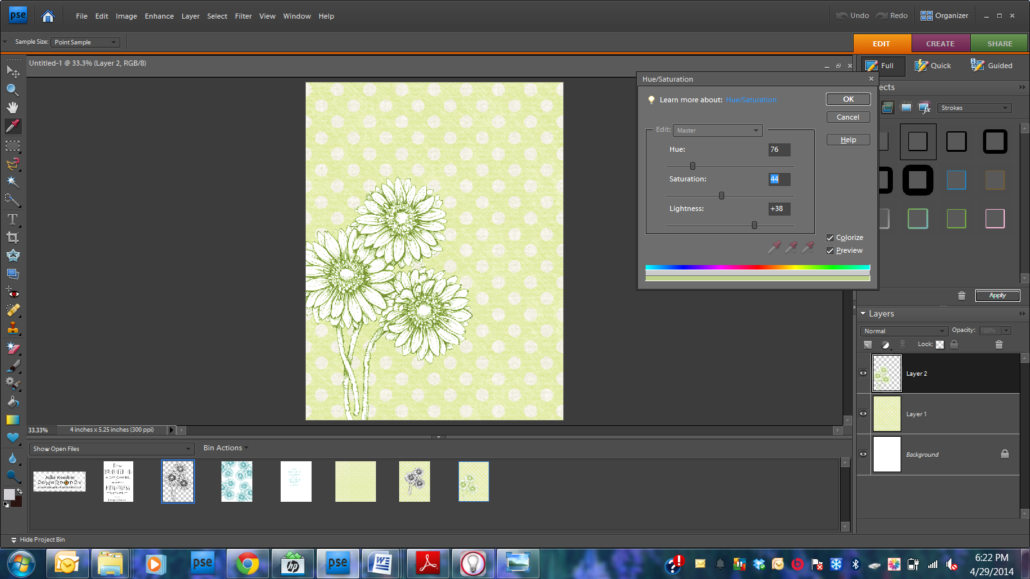Select the Horizontal Type tool

(12, 219)
